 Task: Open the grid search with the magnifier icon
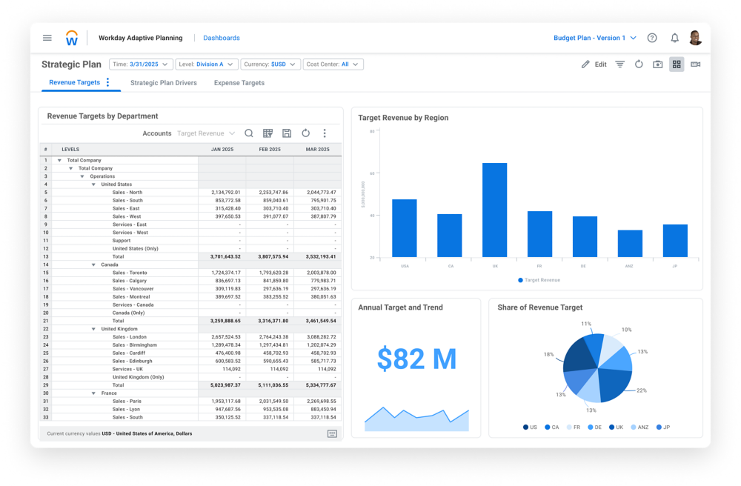249,133
